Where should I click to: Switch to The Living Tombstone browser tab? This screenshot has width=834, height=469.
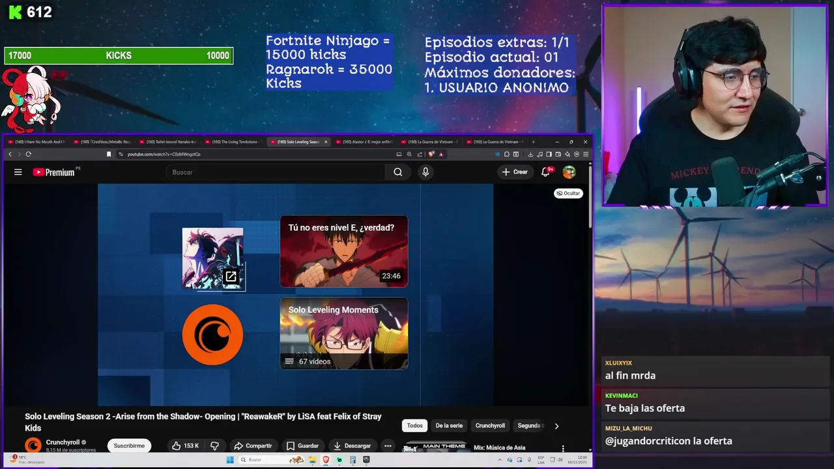click(x=234, y=141)
